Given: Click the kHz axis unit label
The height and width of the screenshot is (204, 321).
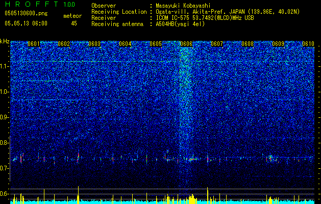Looking at the screenshot, I should pyautogui.click(x=5, y=41).
